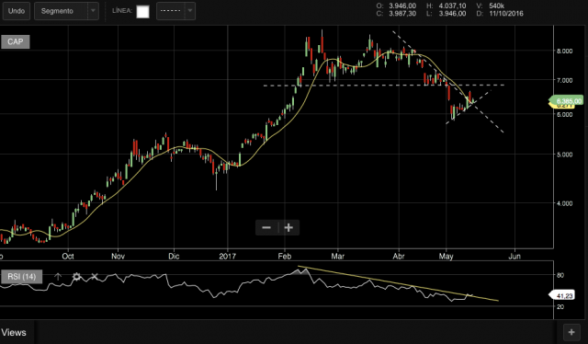Add a new view with plus icon
Viewport: 588px width, 344px height.
571,332
